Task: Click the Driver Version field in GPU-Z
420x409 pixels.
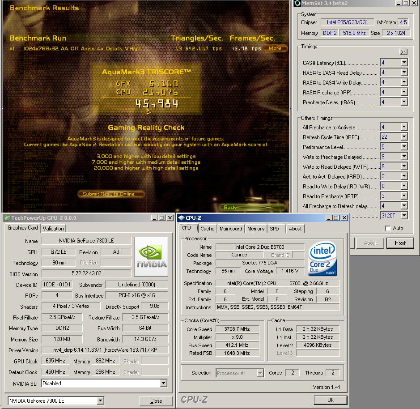Action: [x=105, y=350]
